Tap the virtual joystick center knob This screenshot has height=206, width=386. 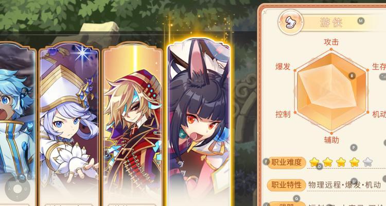(17, 189)
